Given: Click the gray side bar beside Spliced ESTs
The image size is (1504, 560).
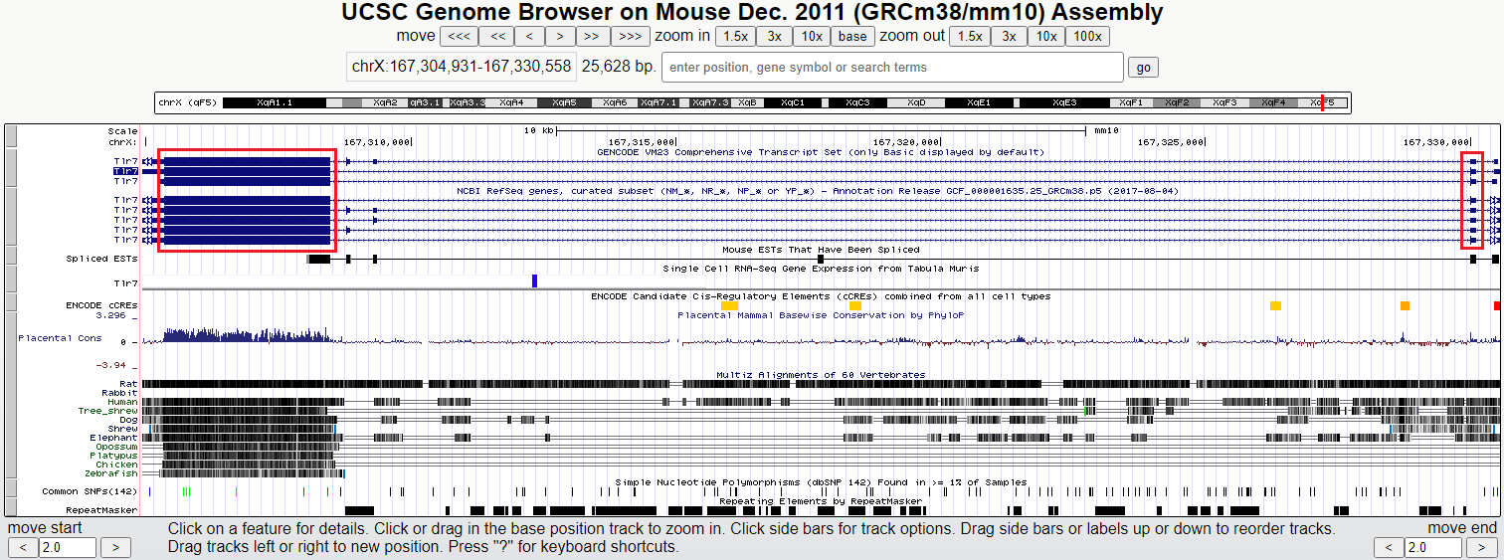Looking at the screenshot, I should 11,255.
